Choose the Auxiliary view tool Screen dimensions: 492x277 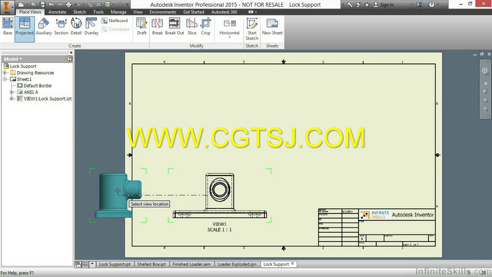(x=44, y=26)
